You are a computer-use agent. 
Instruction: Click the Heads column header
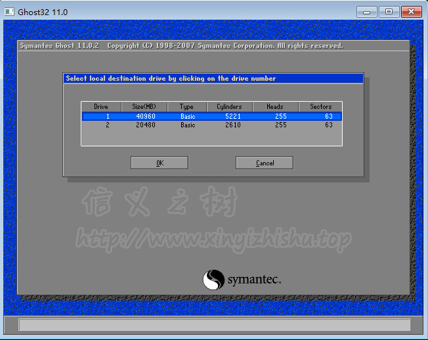pyautogui.click(x=274, y=106)
